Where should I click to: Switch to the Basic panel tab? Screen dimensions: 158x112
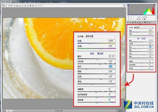pos(128,22)
